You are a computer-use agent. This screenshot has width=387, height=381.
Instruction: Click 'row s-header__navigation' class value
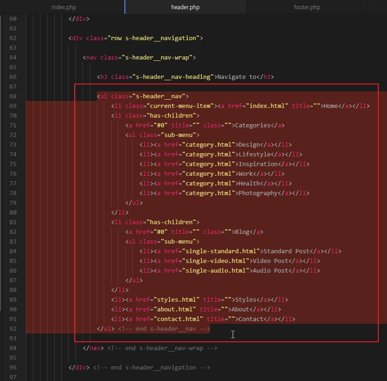[153, 38]
